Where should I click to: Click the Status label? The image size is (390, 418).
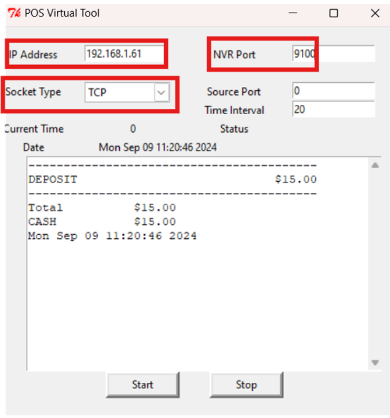pos(234,129)
